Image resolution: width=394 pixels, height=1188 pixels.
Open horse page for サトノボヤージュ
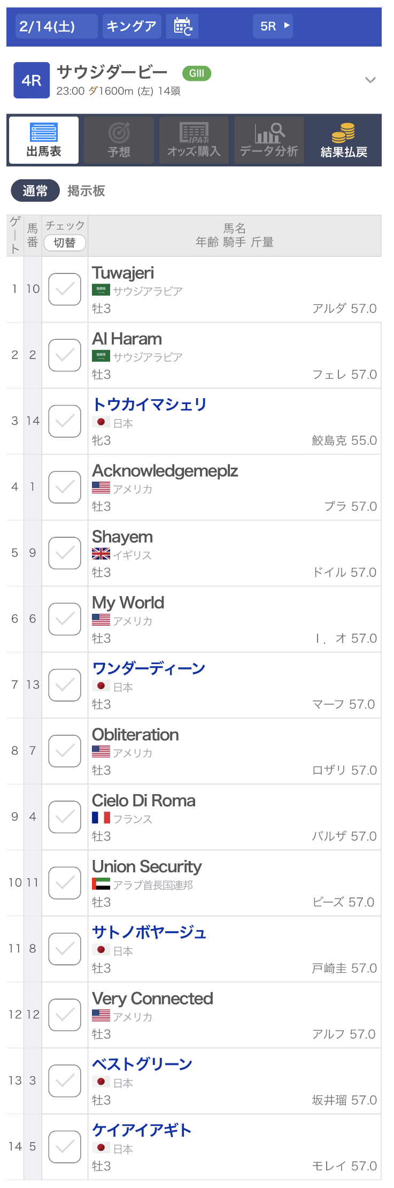pyautogui.click(x=149, y=932)
